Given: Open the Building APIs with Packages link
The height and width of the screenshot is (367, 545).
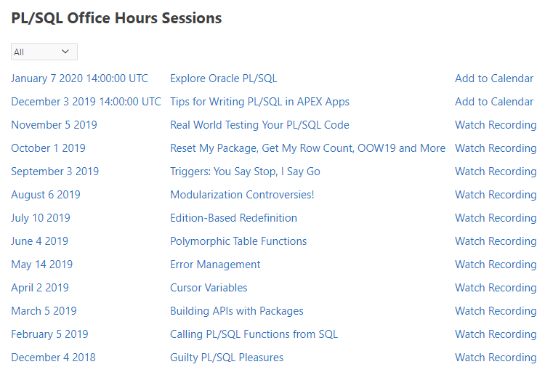Looking at the screenshot, I should click(x=237, y=311).
